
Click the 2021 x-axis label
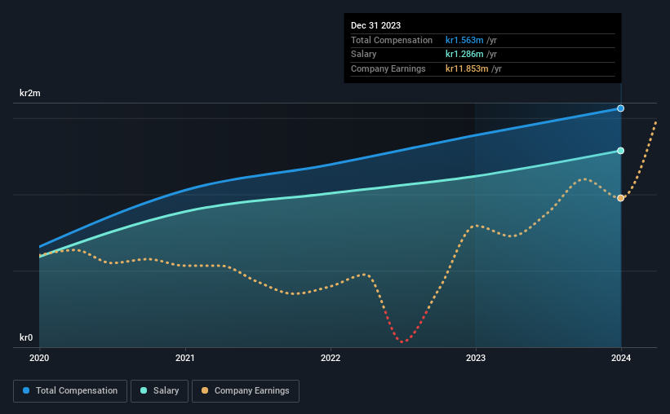pyautogui.click(x=185, y=358)
